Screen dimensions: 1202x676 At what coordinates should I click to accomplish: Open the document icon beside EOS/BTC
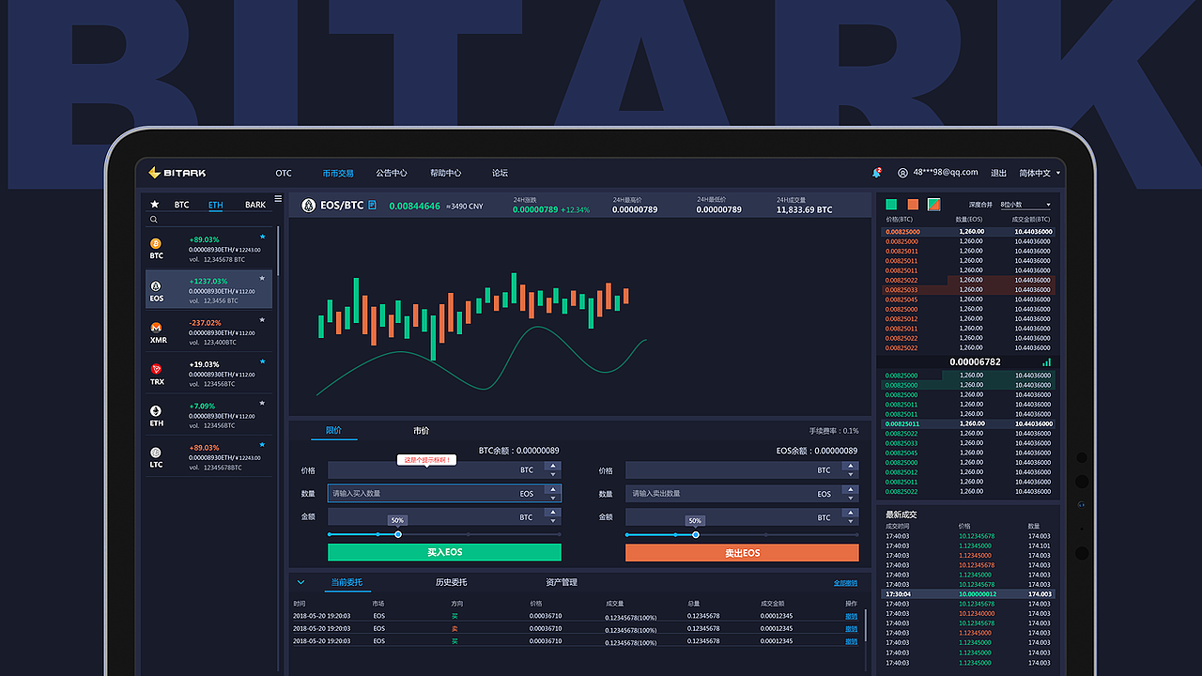coord(373,205)
